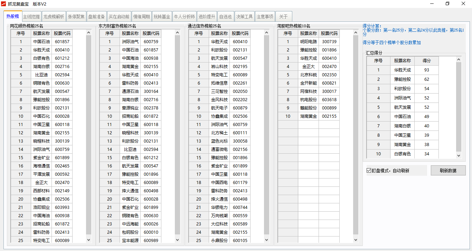The height and width of the screenshot is (251, 472).
Task: Open the 关于 tab
Action: tap(283, 17)
